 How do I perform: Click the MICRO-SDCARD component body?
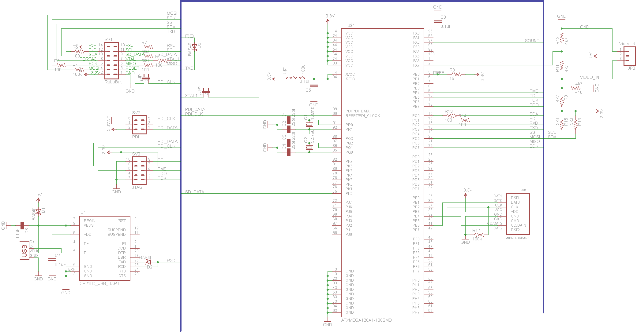coord(518,214)
